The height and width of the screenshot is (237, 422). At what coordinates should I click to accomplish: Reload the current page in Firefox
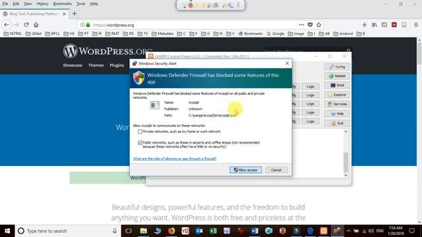pyautogui.click(x=26, y=25)
